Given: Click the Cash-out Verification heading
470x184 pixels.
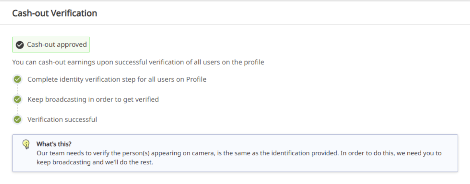Looking at the screenshot, I should 55,13.
